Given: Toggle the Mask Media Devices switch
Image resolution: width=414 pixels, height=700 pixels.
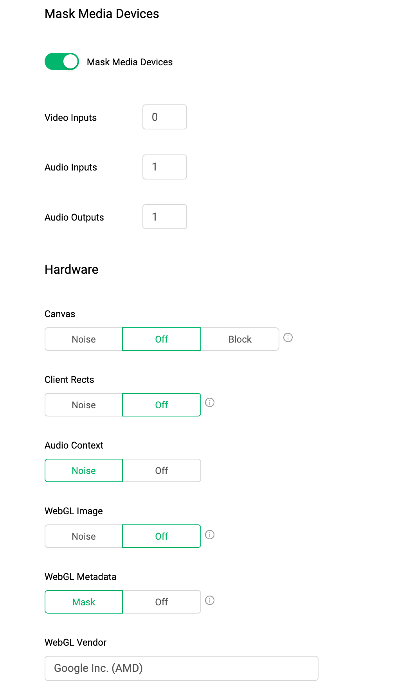Looking at the screenshot, I should click(62, 62).
